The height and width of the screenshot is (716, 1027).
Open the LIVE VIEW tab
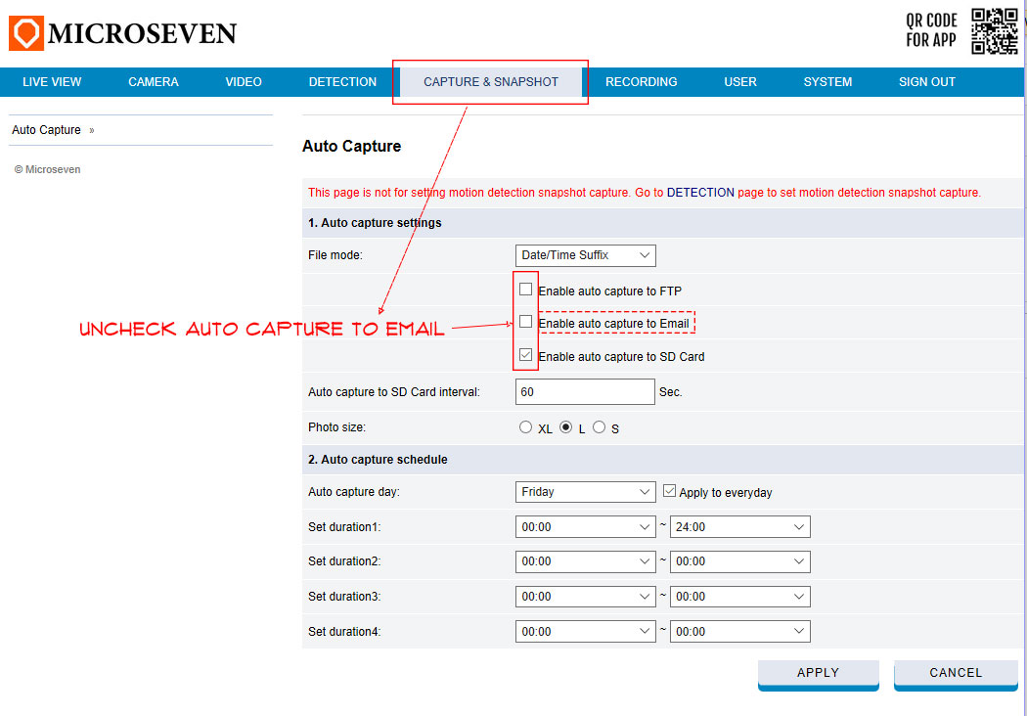(x=52, y=82)
